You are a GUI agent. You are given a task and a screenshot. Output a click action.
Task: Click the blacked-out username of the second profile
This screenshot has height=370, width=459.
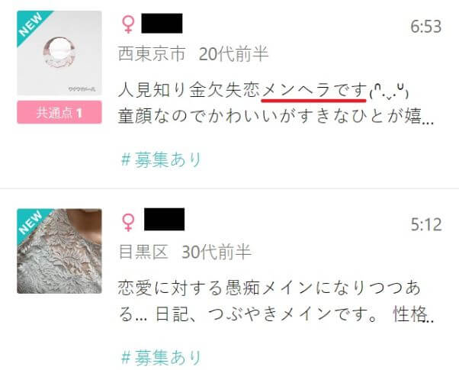[x=164, y=219]
